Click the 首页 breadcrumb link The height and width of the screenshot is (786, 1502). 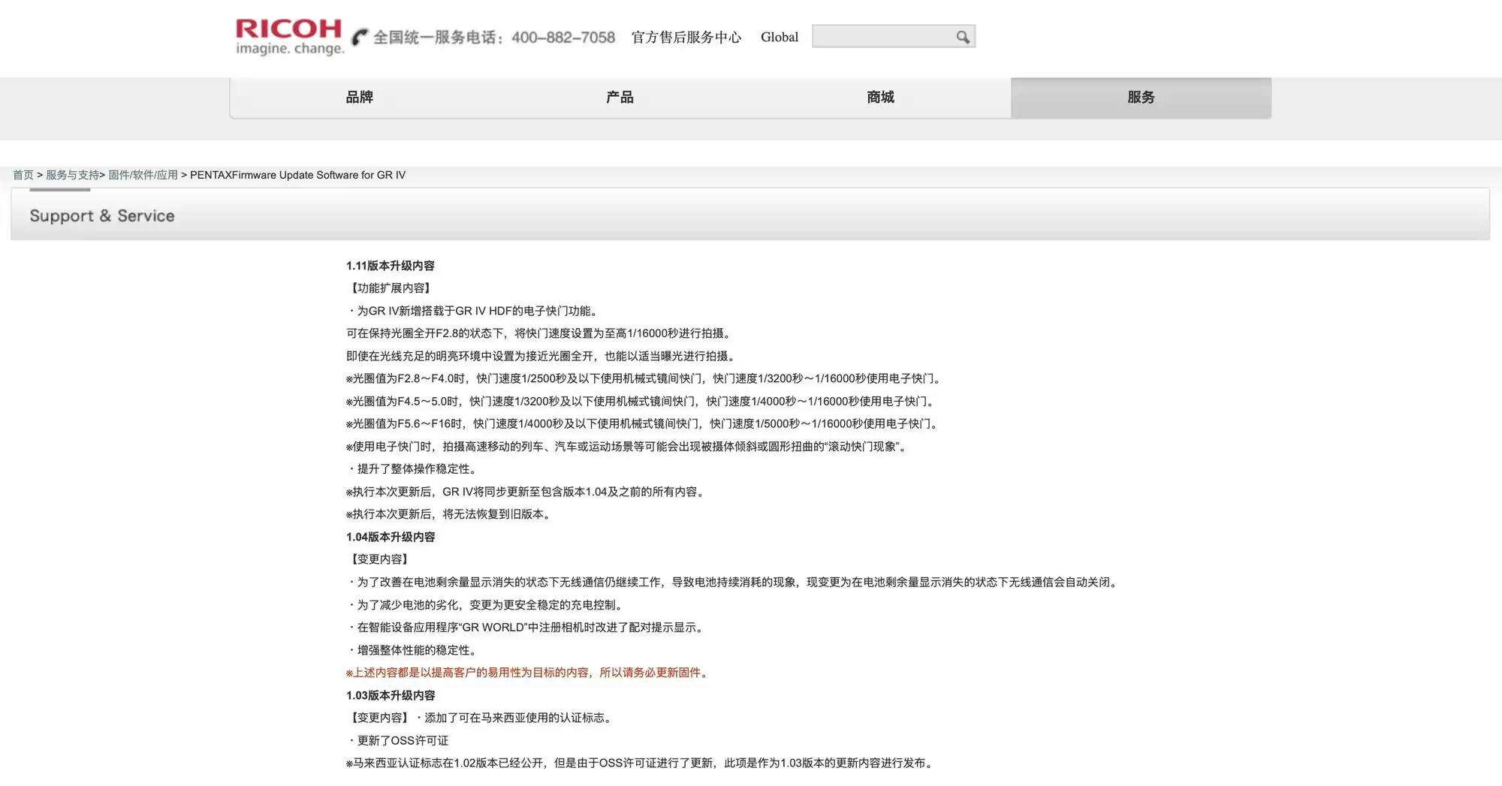point(23,174)
